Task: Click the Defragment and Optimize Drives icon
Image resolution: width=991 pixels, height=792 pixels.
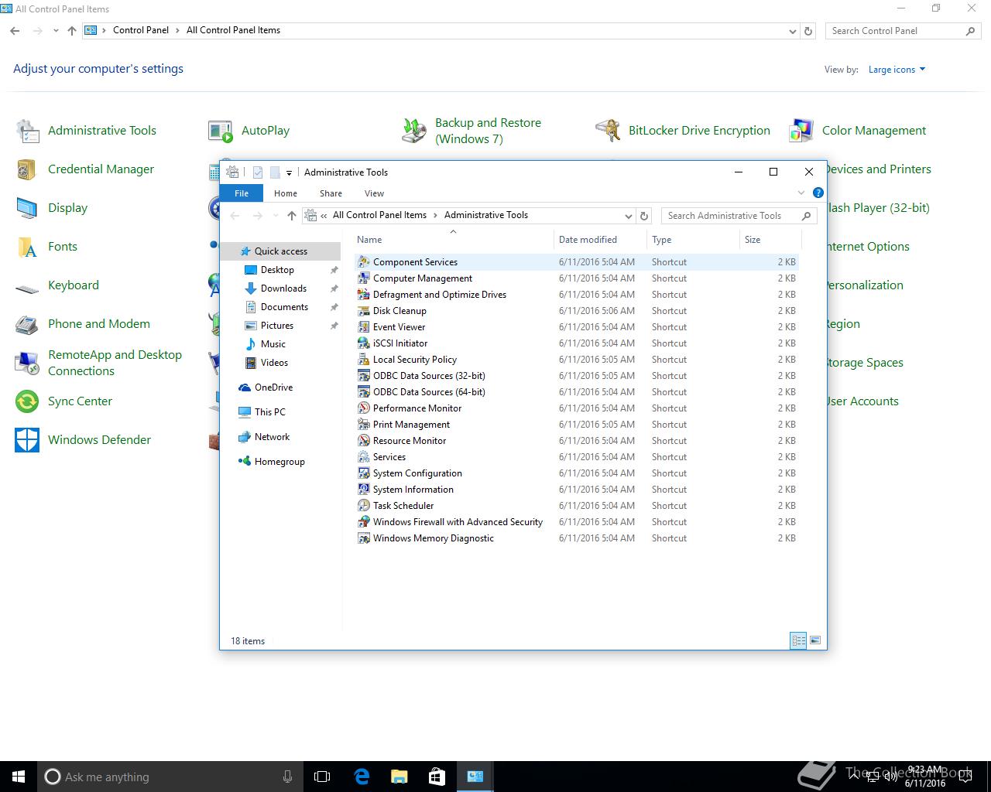Action: [363, 295]
